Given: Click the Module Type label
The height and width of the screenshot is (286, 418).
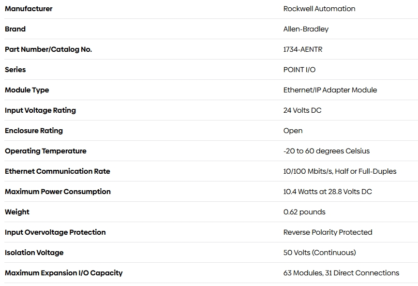Looking at the screenshot, I should (27, 90).
